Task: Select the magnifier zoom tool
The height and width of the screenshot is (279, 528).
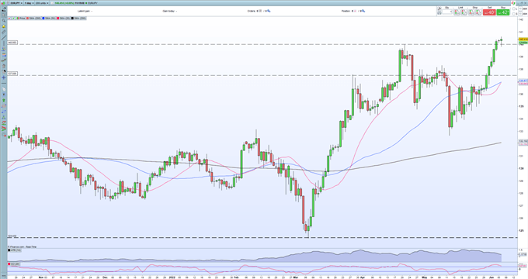Action: (4, 21)
